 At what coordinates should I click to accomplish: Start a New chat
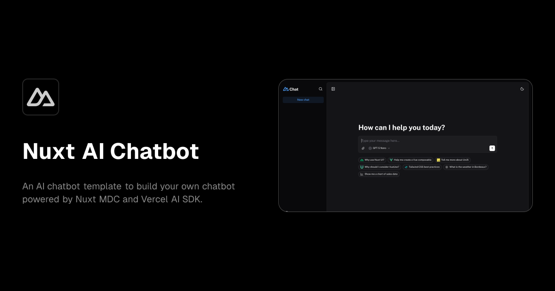coord(303,100)
